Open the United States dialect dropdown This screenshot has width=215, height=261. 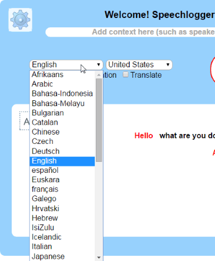[x=139, y=65]
